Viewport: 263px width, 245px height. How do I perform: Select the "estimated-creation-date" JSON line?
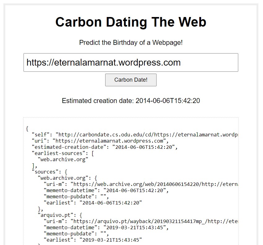(x=105, y=147)
